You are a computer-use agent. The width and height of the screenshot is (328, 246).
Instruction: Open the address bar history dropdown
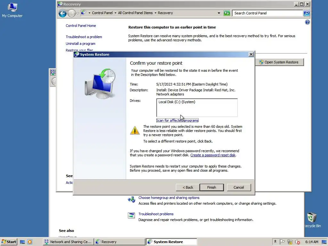pyautogui.click(x=219, y=13)
